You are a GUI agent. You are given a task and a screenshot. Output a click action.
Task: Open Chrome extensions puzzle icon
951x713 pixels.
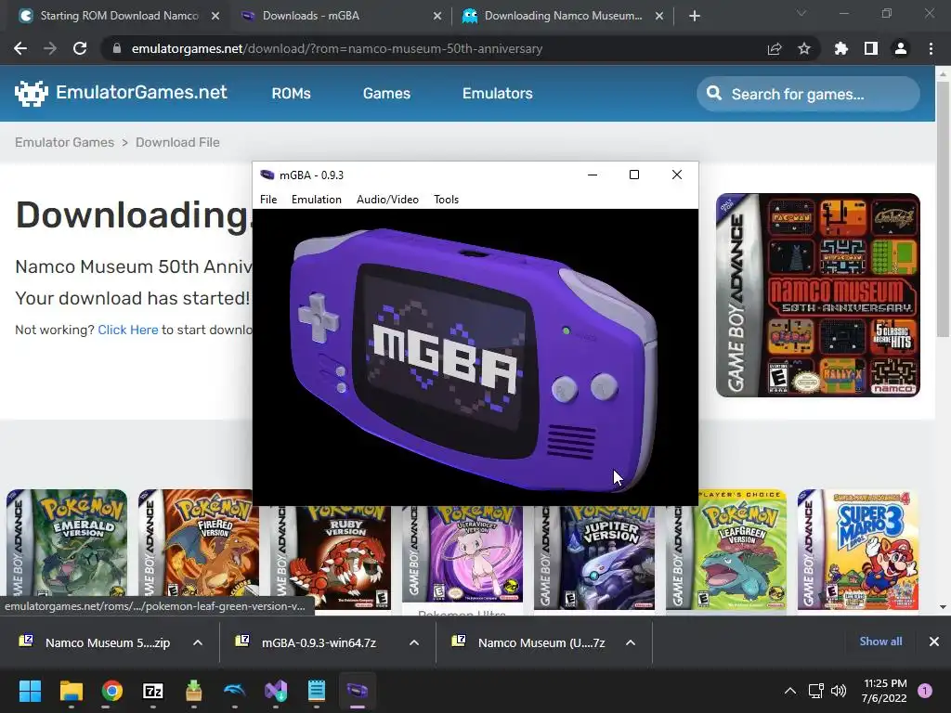841,48
